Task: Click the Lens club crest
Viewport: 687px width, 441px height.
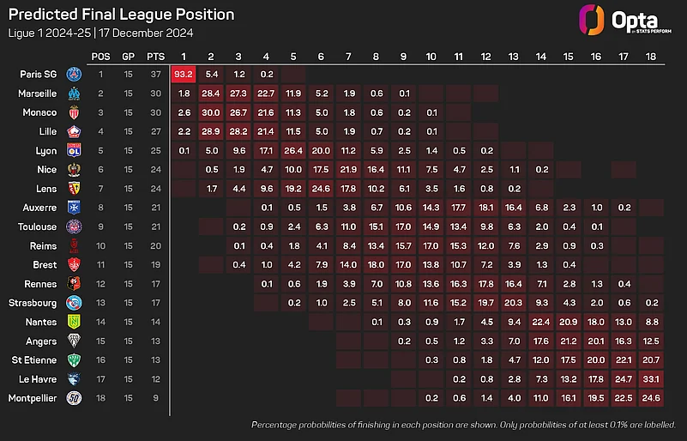Action: click(x=75, y=188)
